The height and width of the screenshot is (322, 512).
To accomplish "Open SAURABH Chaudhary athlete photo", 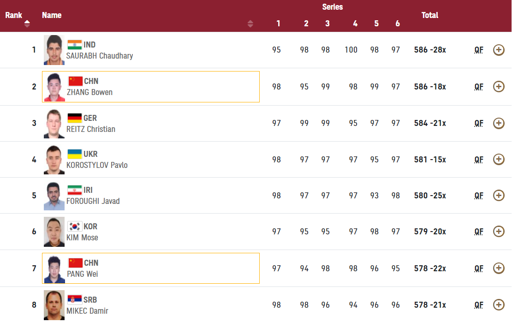I will pyautogui.click(x=54, y=50).
